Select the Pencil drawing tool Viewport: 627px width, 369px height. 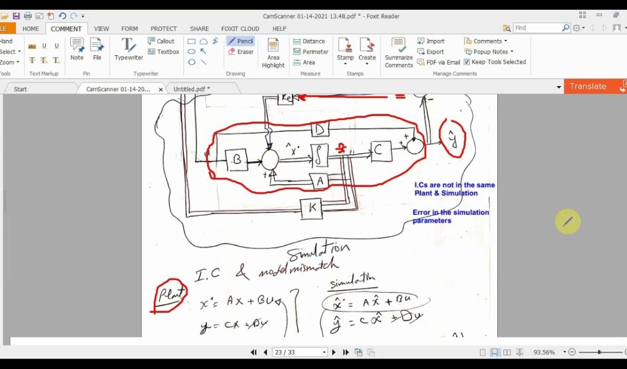(240, 41)
